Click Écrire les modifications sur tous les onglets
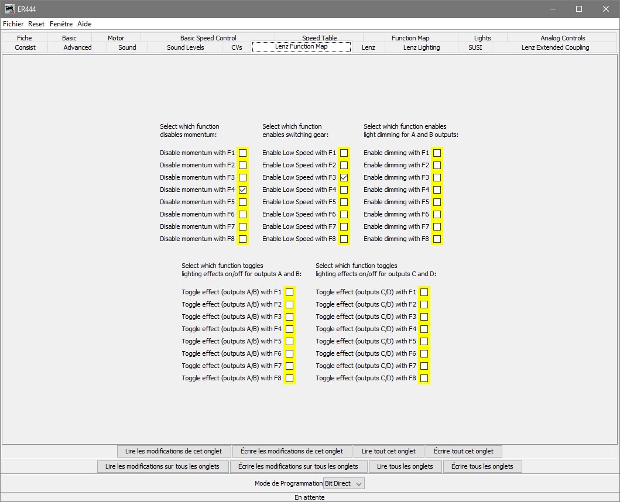Image resolution: width=620 pixels, height=502 pixels. [298, 466]
